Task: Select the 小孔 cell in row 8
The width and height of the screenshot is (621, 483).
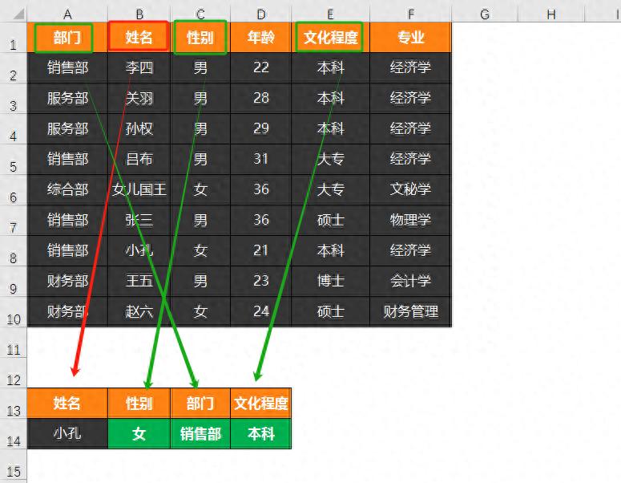Action: 139,251
